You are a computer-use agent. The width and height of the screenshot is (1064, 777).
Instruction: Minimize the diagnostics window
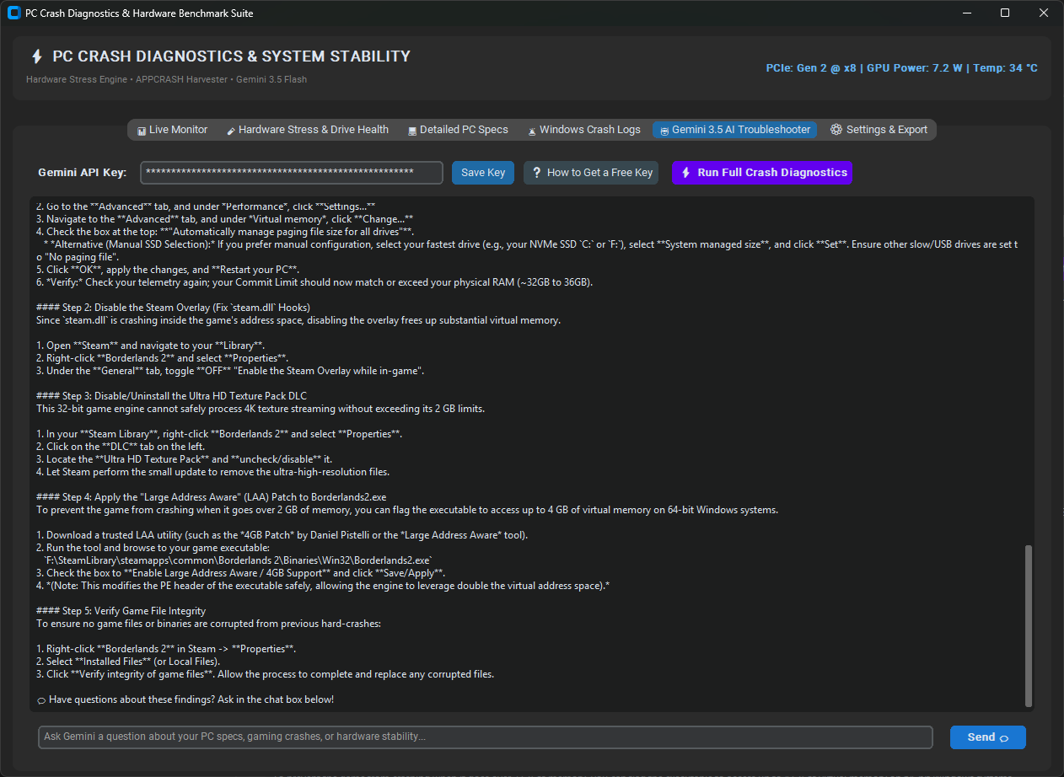coord(967,13)
